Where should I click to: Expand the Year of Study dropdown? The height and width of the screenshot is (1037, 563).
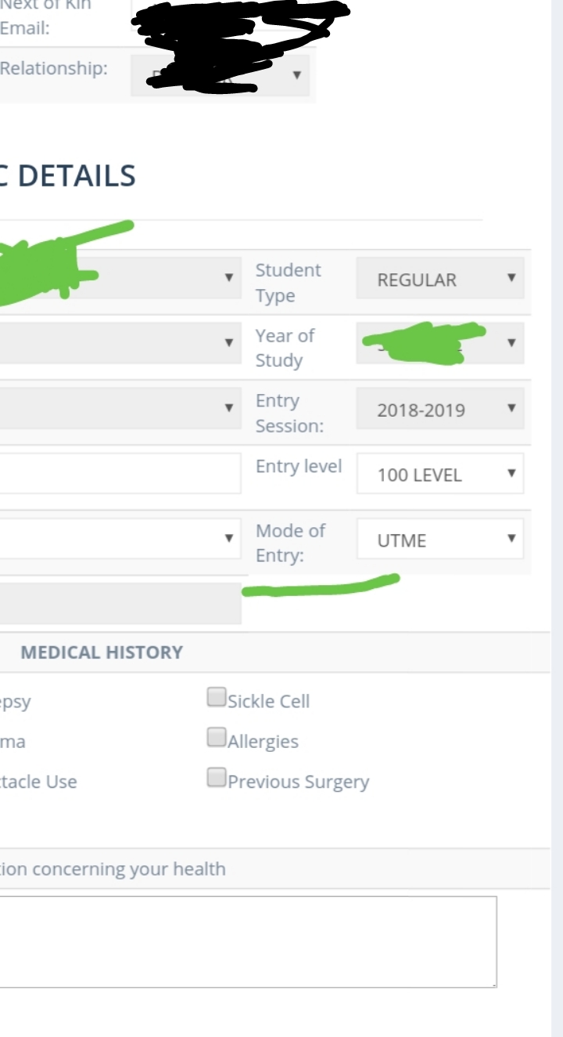439,344
